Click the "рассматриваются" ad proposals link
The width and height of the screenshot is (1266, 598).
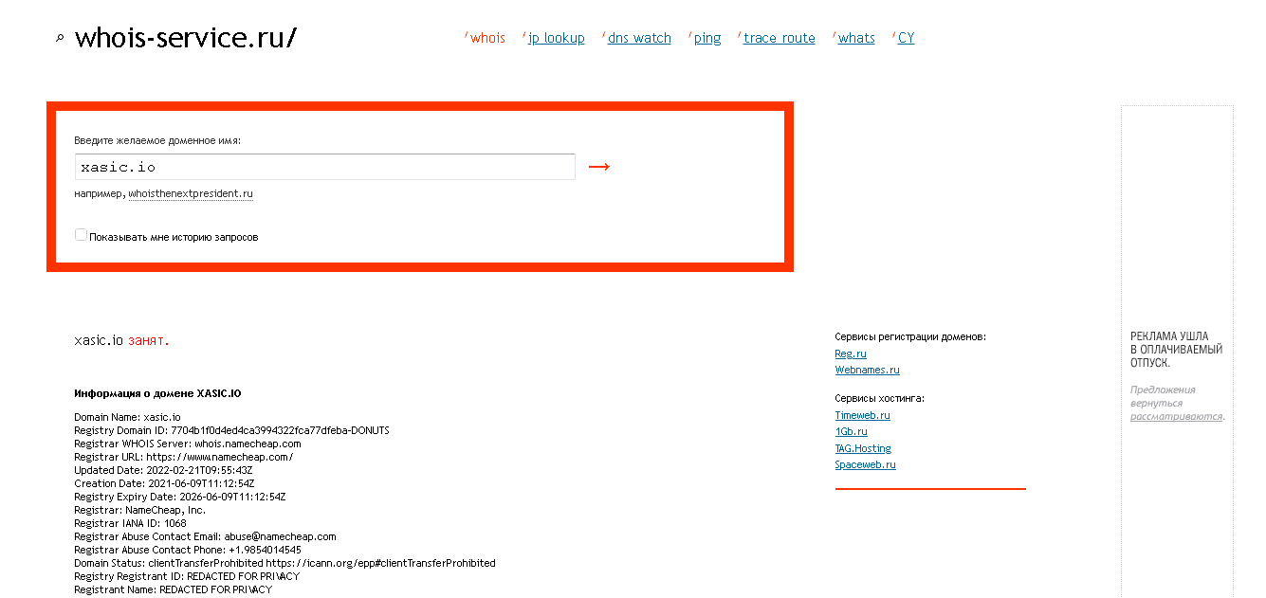point(1175,416)
